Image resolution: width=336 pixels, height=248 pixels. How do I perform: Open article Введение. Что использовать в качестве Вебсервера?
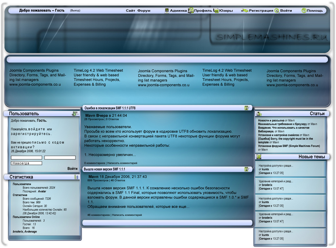pos(283,129)
